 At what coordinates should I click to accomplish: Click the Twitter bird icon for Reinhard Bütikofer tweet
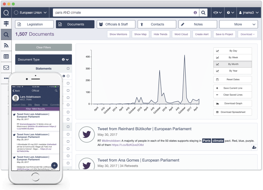point(87,134)
